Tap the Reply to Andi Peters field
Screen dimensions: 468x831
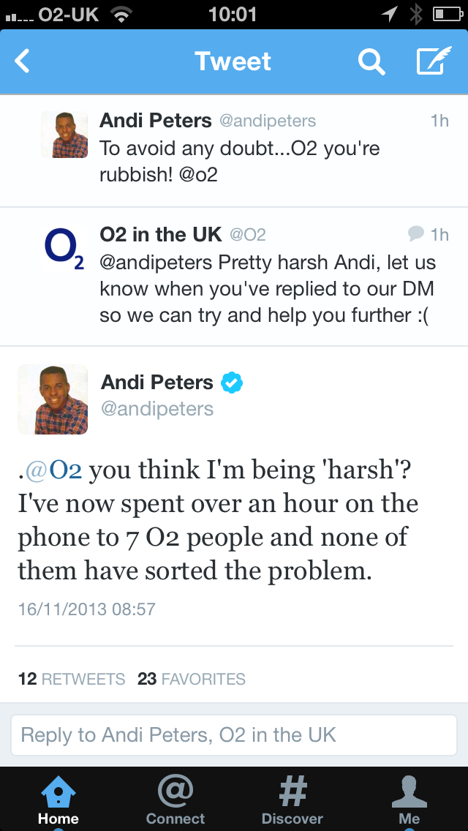[x=234, y=735]
